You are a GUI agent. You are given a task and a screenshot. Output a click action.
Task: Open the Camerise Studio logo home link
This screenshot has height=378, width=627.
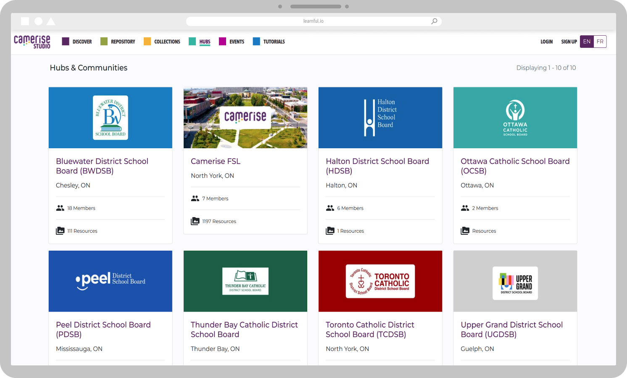[32, 42]
